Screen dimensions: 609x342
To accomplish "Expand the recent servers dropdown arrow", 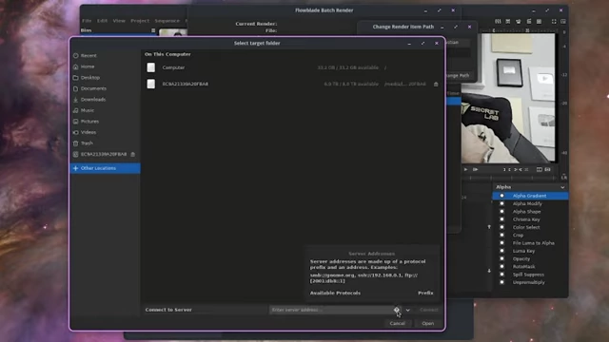I will [x=408, y=310].
